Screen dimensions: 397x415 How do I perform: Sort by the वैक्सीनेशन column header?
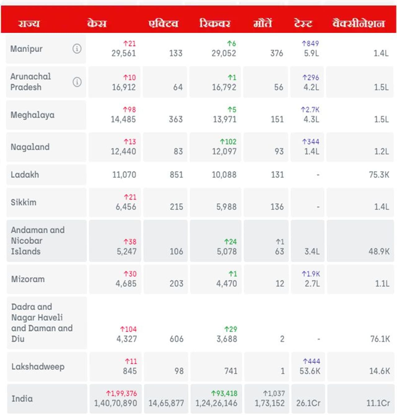point(359,23)
